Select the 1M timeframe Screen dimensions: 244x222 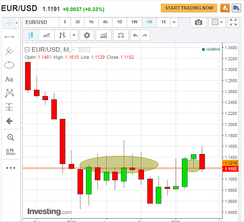tap(150, 22)
